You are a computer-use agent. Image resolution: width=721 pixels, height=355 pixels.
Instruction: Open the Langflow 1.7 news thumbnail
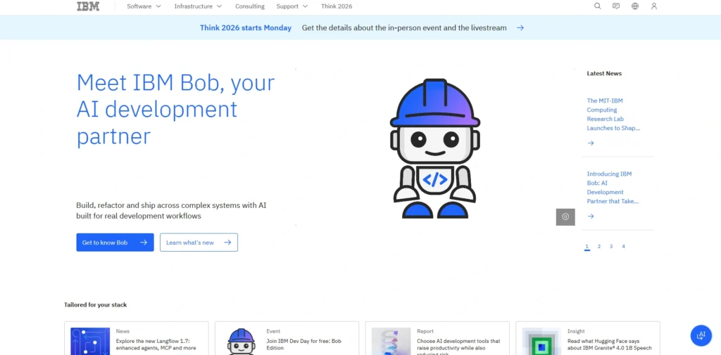90,341
